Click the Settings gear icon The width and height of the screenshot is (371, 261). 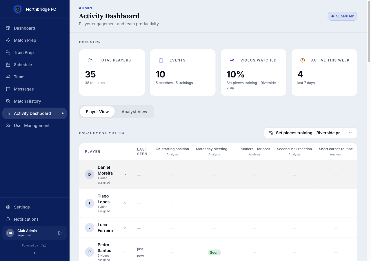[x=8, y=207]
